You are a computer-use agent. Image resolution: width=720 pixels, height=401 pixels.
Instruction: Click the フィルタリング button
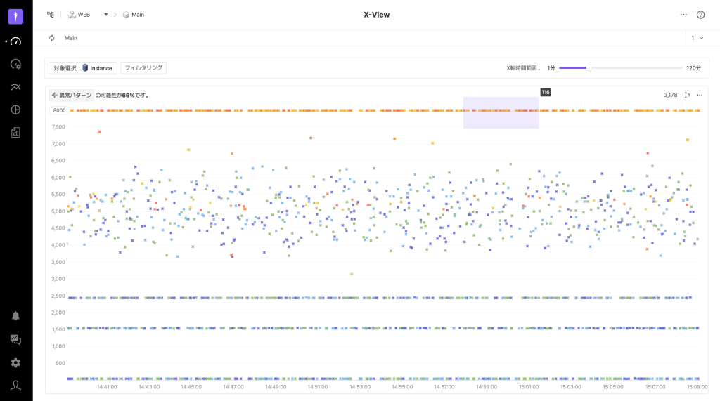coord(143,67)
